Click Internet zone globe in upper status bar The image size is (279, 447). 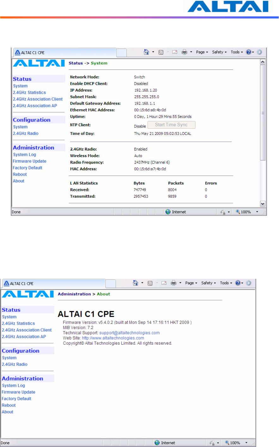[168, 212]
